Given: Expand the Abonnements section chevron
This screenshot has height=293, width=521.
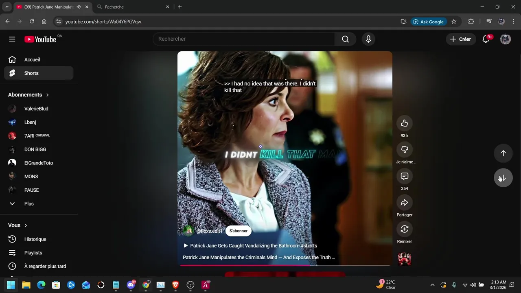Looking at the screenshot, I should coord(47,95).
